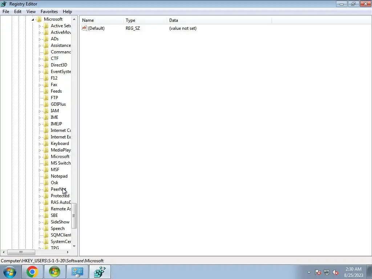Select the (Default) registry value

click(96, 28)
